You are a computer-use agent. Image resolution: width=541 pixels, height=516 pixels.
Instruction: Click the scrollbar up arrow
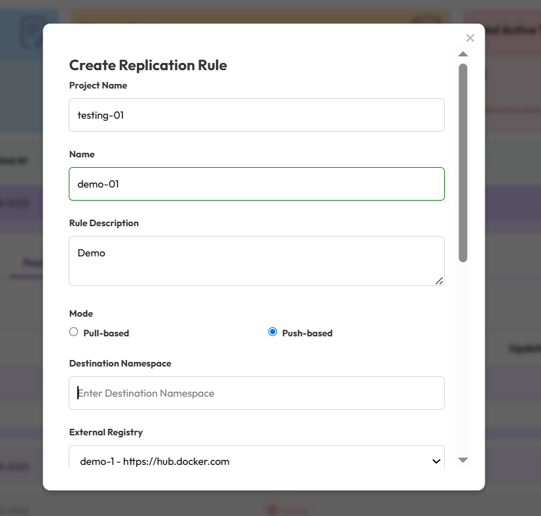pos(463,54)
